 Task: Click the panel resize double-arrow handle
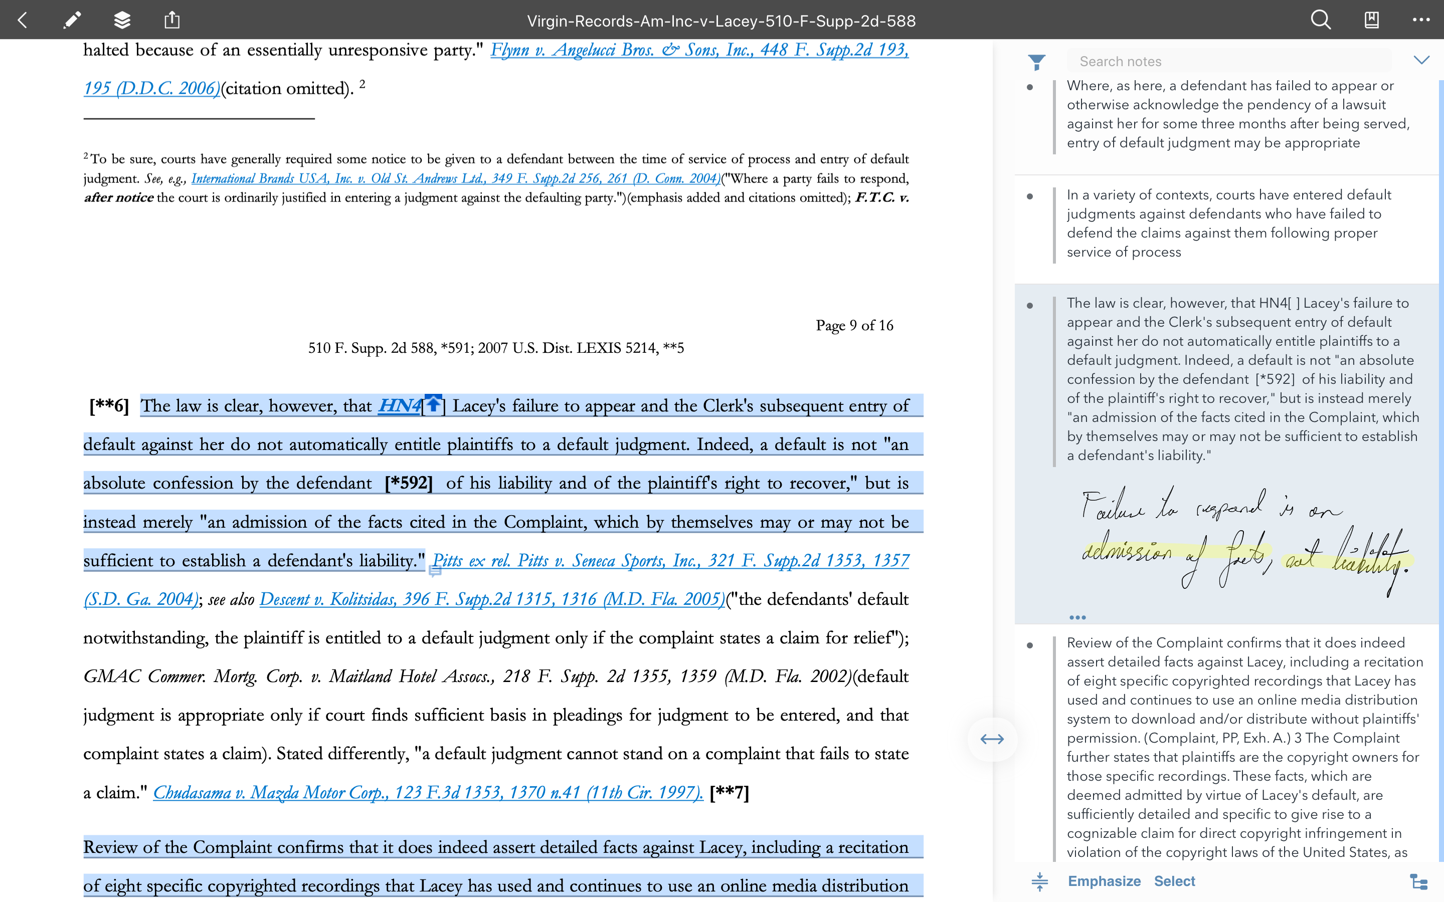pos(992,739)
